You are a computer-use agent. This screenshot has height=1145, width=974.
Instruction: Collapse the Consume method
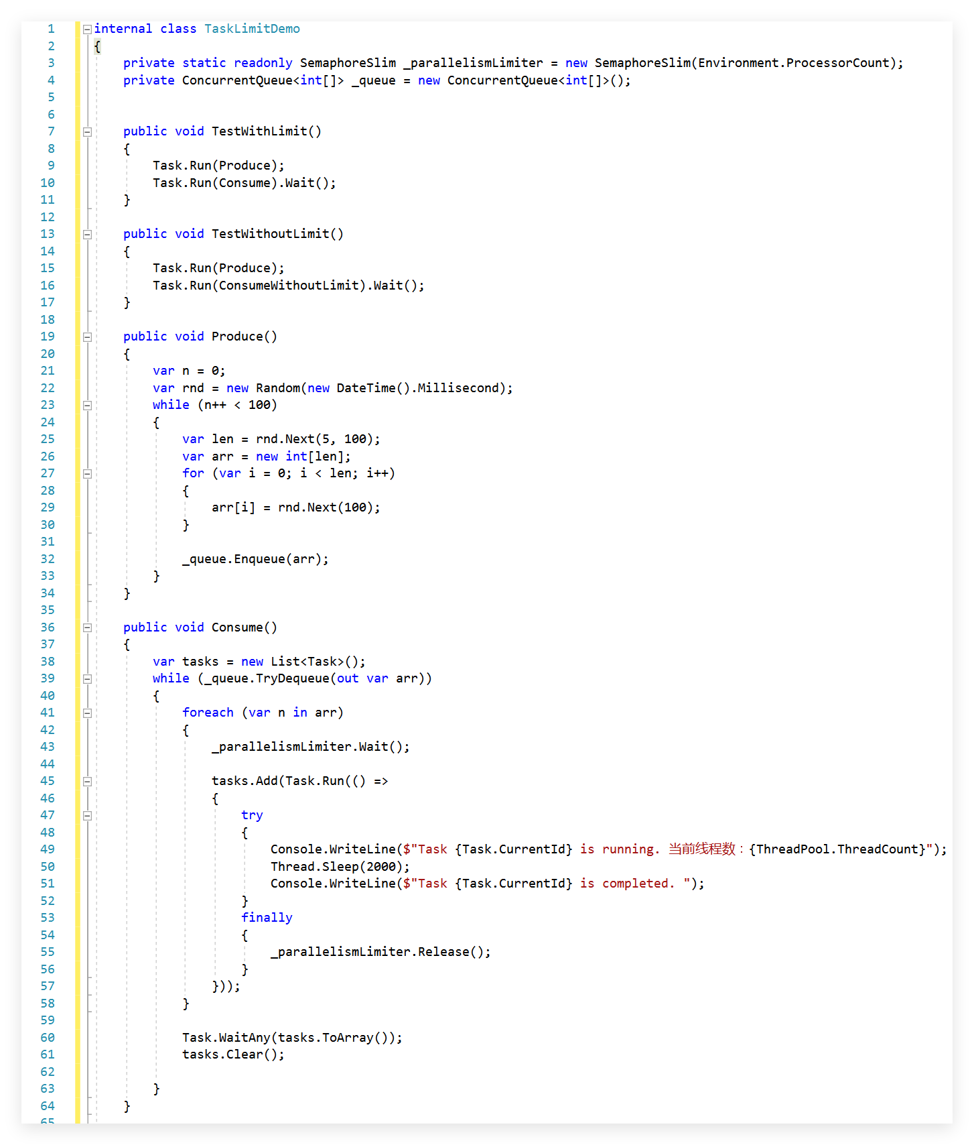[x=87, y=628]
